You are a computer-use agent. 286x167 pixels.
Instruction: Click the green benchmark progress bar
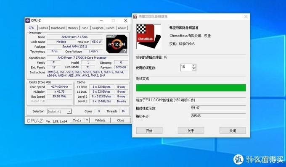click(x=191, y=88)
